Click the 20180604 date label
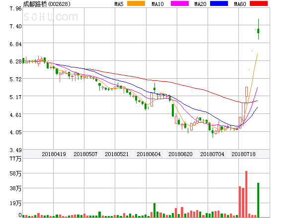 pos(149,154)
